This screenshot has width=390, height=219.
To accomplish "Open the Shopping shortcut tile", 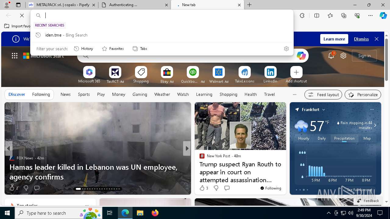I will coord(141,75).
